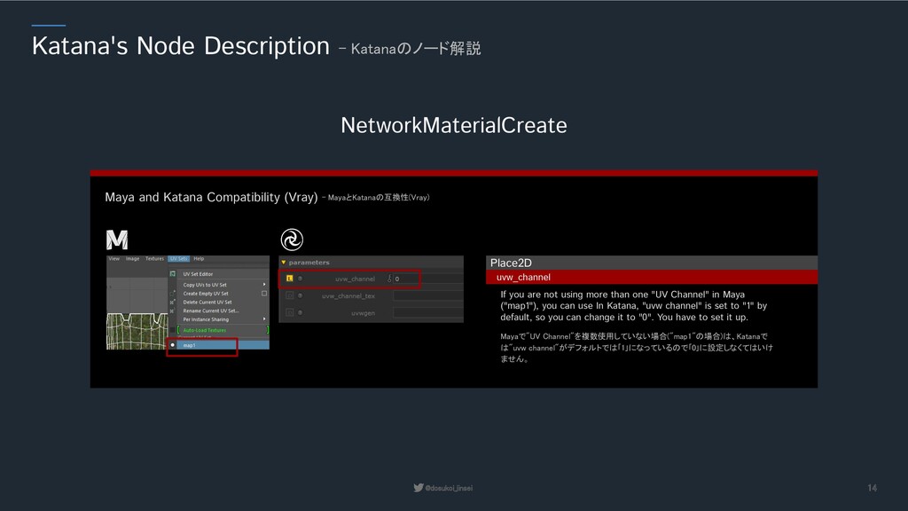Image resolution: width=908 pixels, height=511 pixels.
Task: Click the uvw_channel_tex parameter label
Action: tap(348, 295)
